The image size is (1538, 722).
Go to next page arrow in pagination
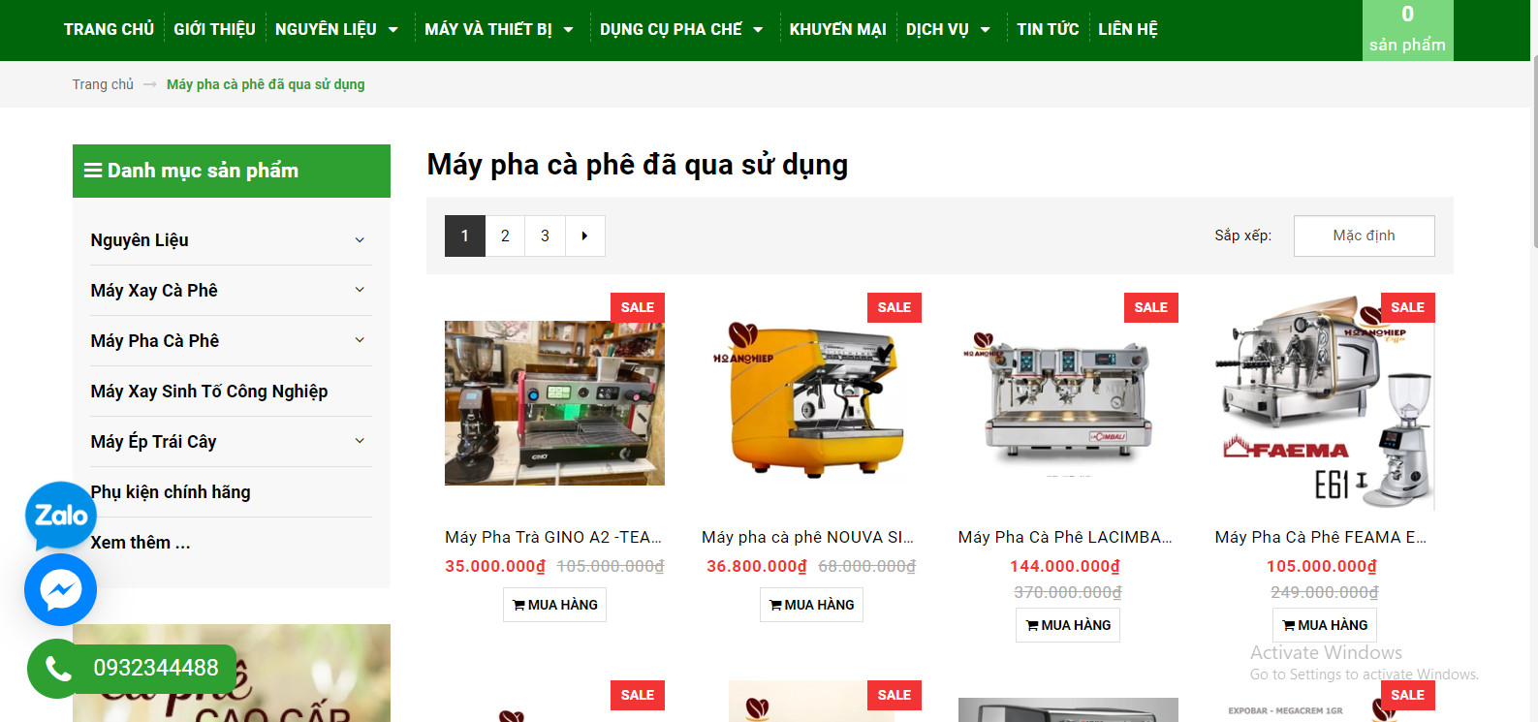click(x=584, y=235)
